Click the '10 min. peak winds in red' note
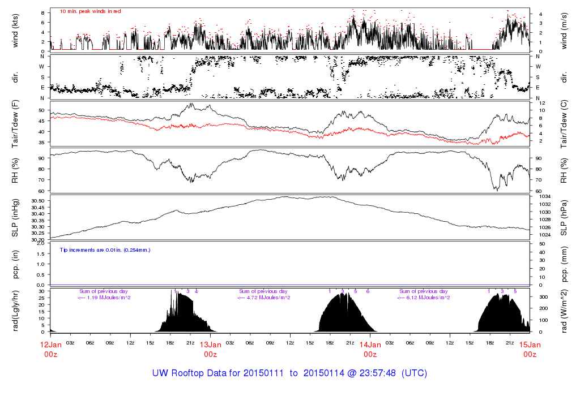Viewport: 580px width, 396px height. tap(90, 11)
